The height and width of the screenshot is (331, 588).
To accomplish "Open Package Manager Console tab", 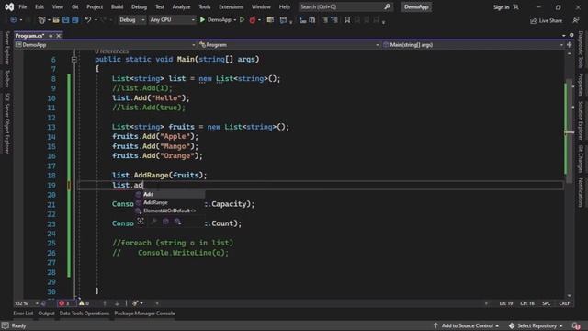I will (x=144, y=314).
